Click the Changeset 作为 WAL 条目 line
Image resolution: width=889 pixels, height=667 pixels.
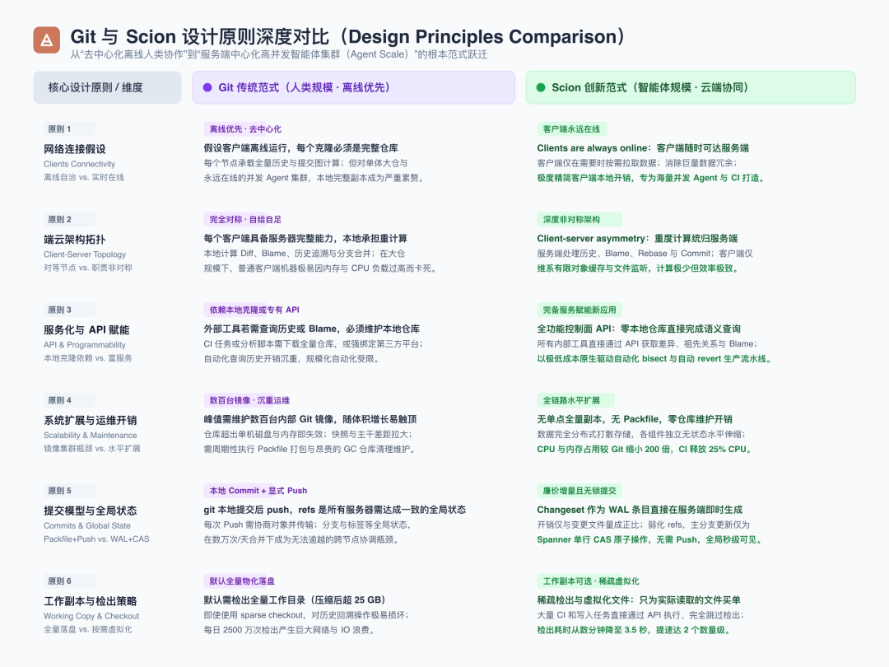[x=640, y=510]
